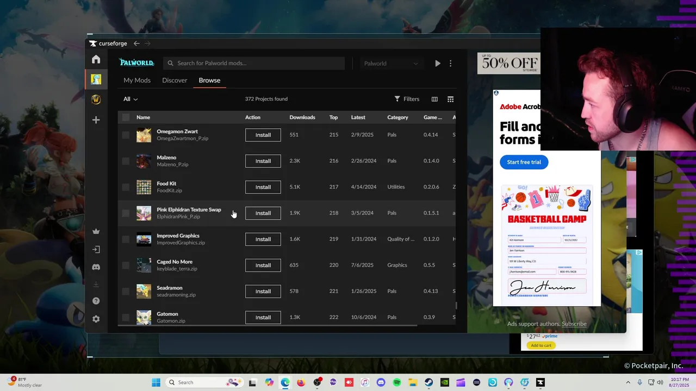Open the Gatomon mod name

(167, 314)
